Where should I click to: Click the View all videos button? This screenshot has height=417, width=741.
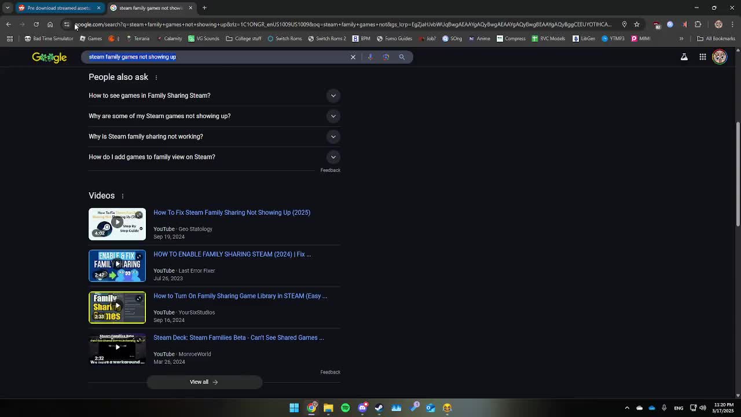pyautogui.click(x=204, y=382)
